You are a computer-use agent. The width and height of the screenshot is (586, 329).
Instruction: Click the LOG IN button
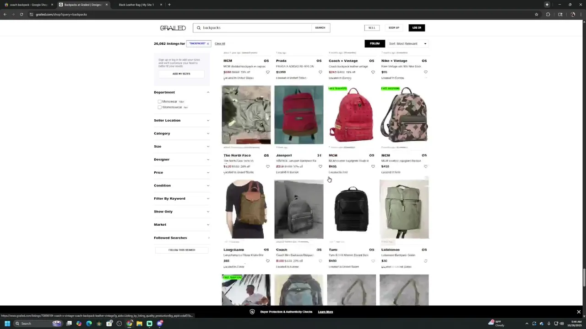pyautogui.click(x=417, y=28)
